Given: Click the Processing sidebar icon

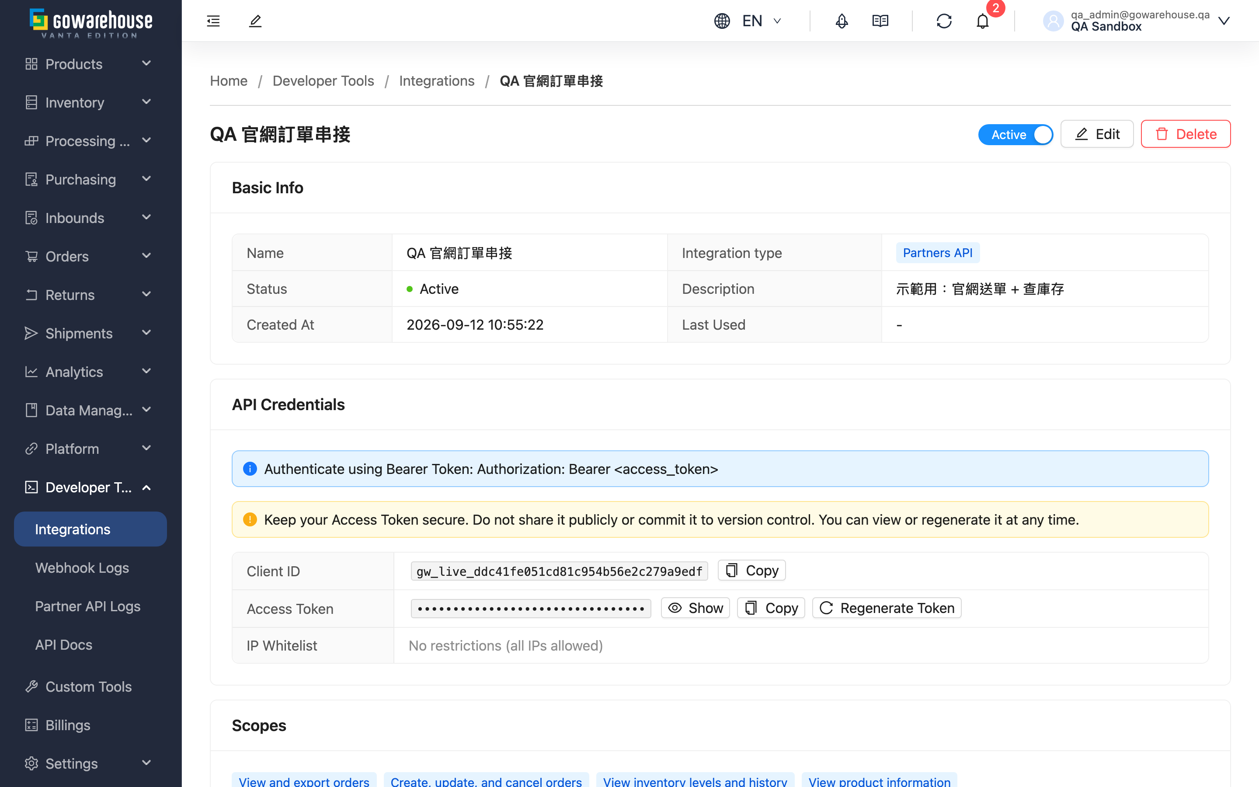Looking at the screenshot, I should (x=31, y=140).
